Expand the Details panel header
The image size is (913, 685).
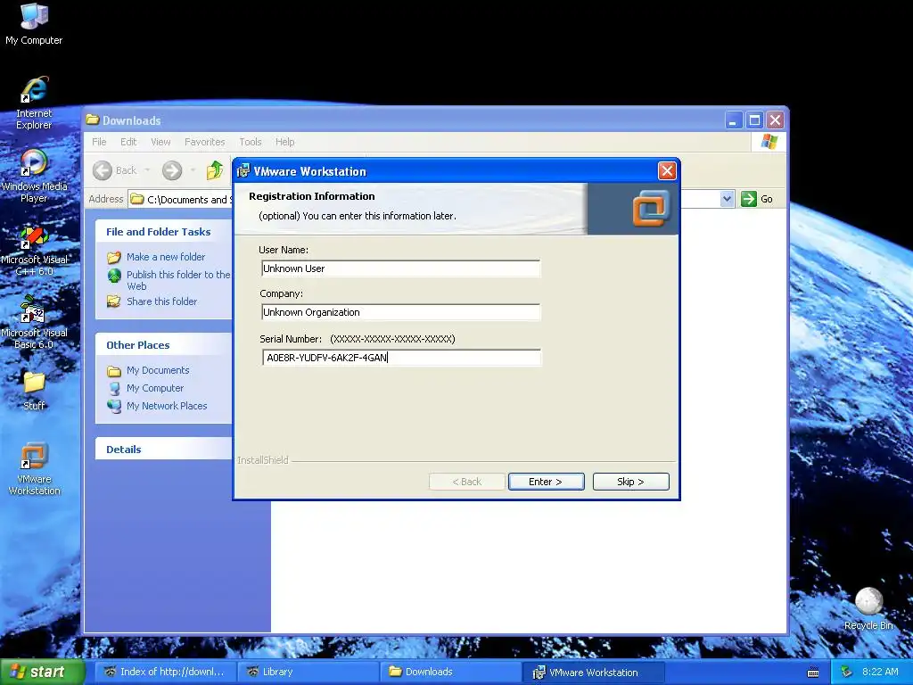(164, 450)
